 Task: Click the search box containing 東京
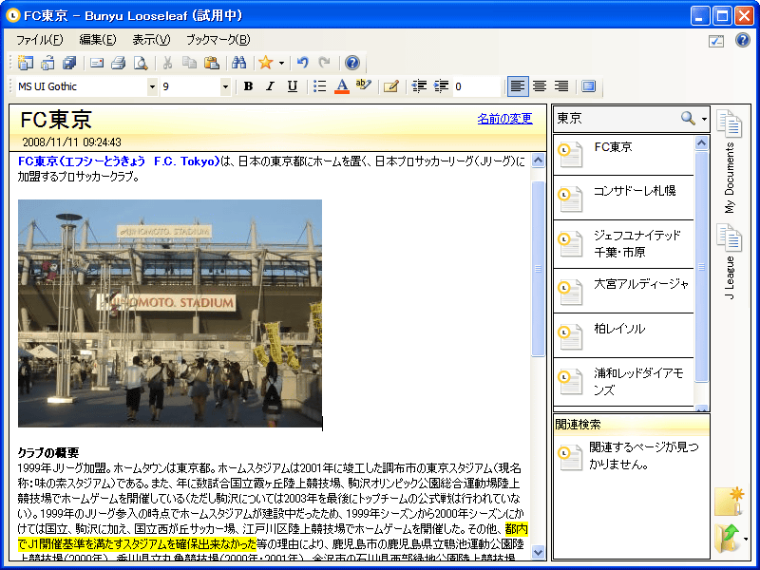(617, 118)
